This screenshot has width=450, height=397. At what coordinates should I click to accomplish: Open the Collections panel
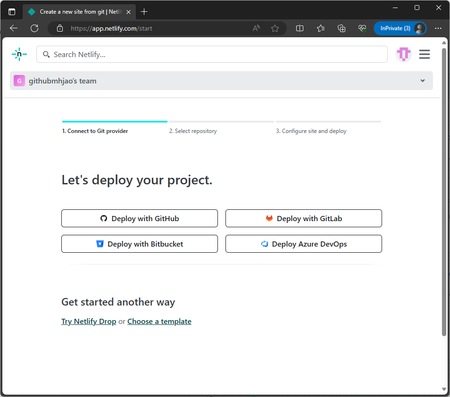(341, 28)
